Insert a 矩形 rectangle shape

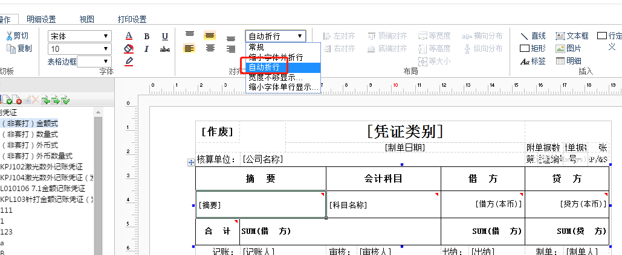coord(533,49)
